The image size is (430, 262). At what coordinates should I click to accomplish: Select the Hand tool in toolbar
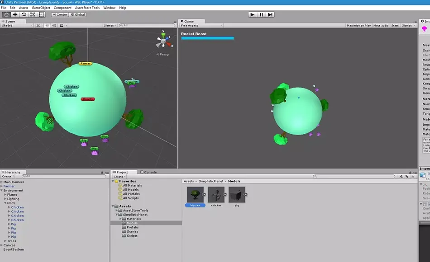tap(6, 14)
